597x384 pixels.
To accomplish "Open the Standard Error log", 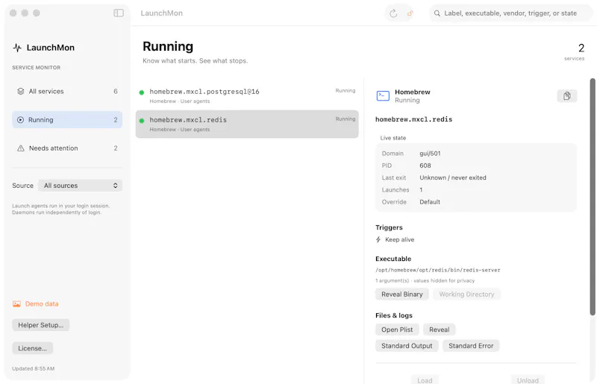I will (471, 345).
